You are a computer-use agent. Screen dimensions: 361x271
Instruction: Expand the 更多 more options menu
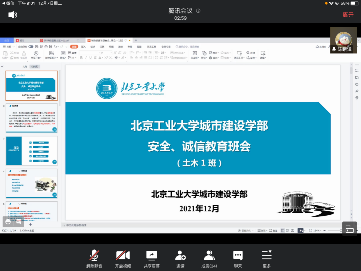266,259
